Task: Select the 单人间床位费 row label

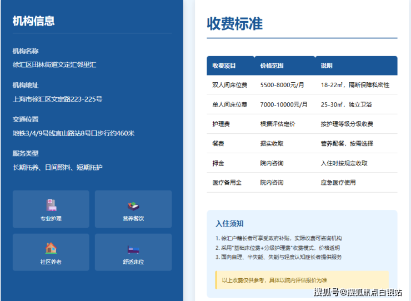Action: coord(230,104)
